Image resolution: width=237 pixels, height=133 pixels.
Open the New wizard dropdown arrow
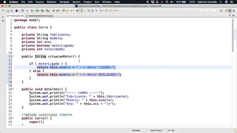coord(5,11)
